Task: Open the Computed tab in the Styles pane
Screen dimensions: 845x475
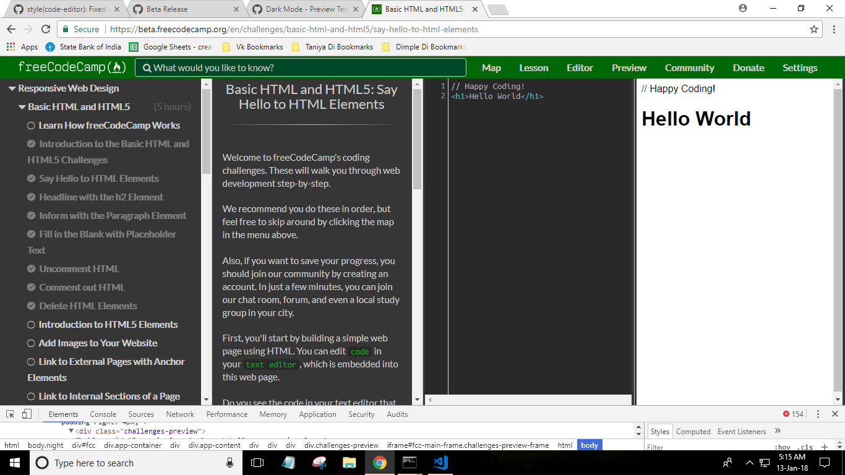Action: pos(693,431)
